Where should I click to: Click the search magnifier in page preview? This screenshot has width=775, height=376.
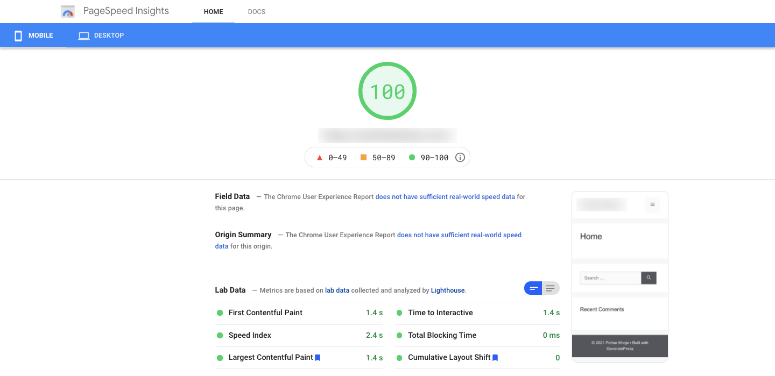point(649,278)
